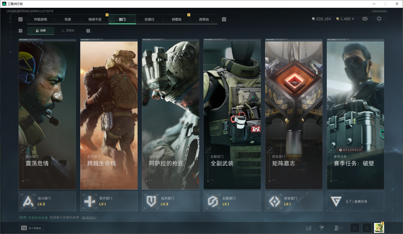Select the 部门 tab
The image size is (403, 234).
[122, 19]
